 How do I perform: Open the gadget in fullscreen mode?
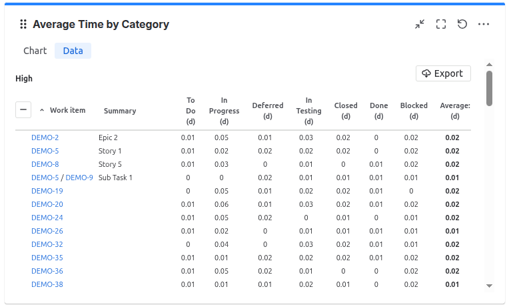click(441, 24)
